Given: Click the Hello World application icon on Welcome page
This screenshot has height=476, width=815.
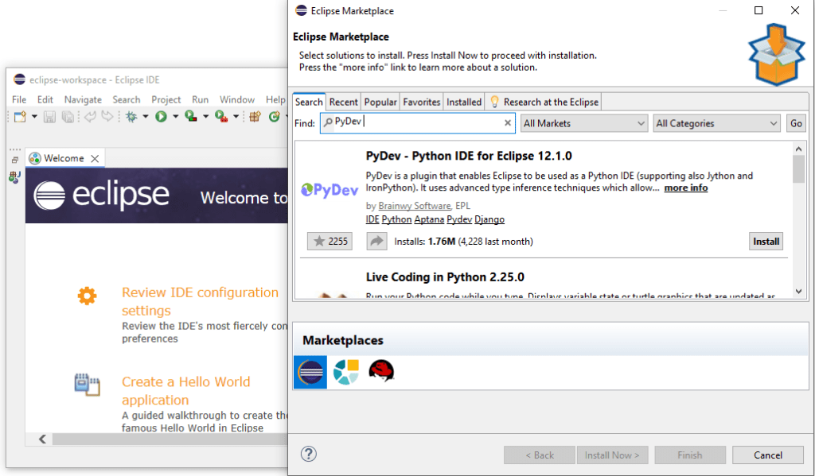Looking at the screenshot, I should click(x=88, y=385).
